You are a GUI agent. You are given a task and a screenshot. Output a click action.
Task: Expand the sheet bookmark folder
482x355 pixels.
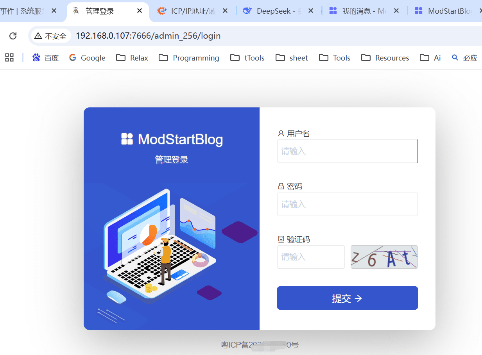[x=292, y=58]
